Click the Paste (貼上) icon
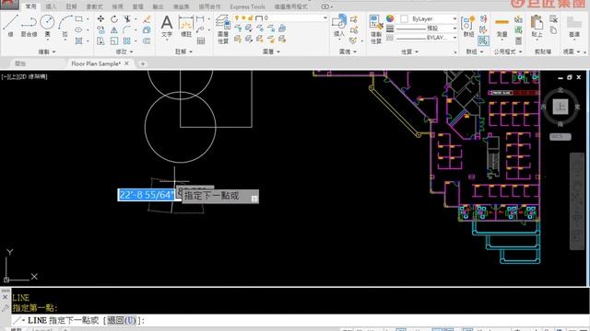The width and height of the screenshot is (590, 331). (537, 27)
